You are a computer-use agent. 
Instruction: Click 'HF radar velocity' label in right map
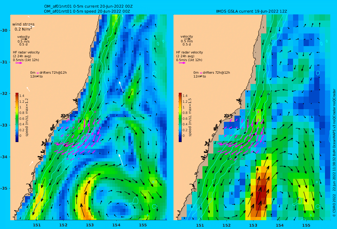tap(189, 52)
